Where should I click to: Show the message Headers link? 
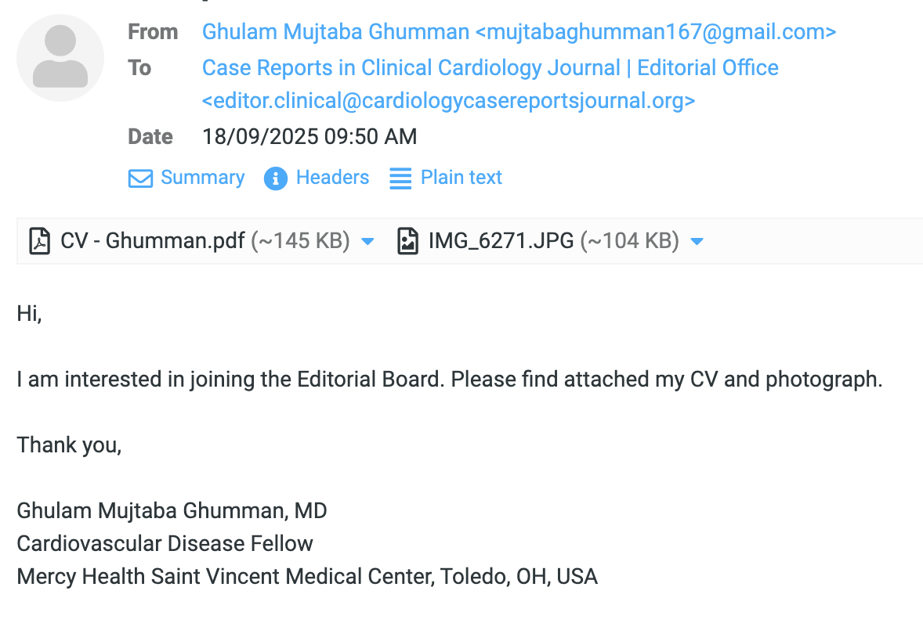coord(332,178)
